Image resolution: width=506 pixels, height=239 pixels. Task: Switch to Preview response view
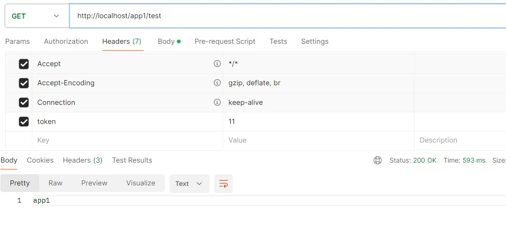[x=94, y=183]
